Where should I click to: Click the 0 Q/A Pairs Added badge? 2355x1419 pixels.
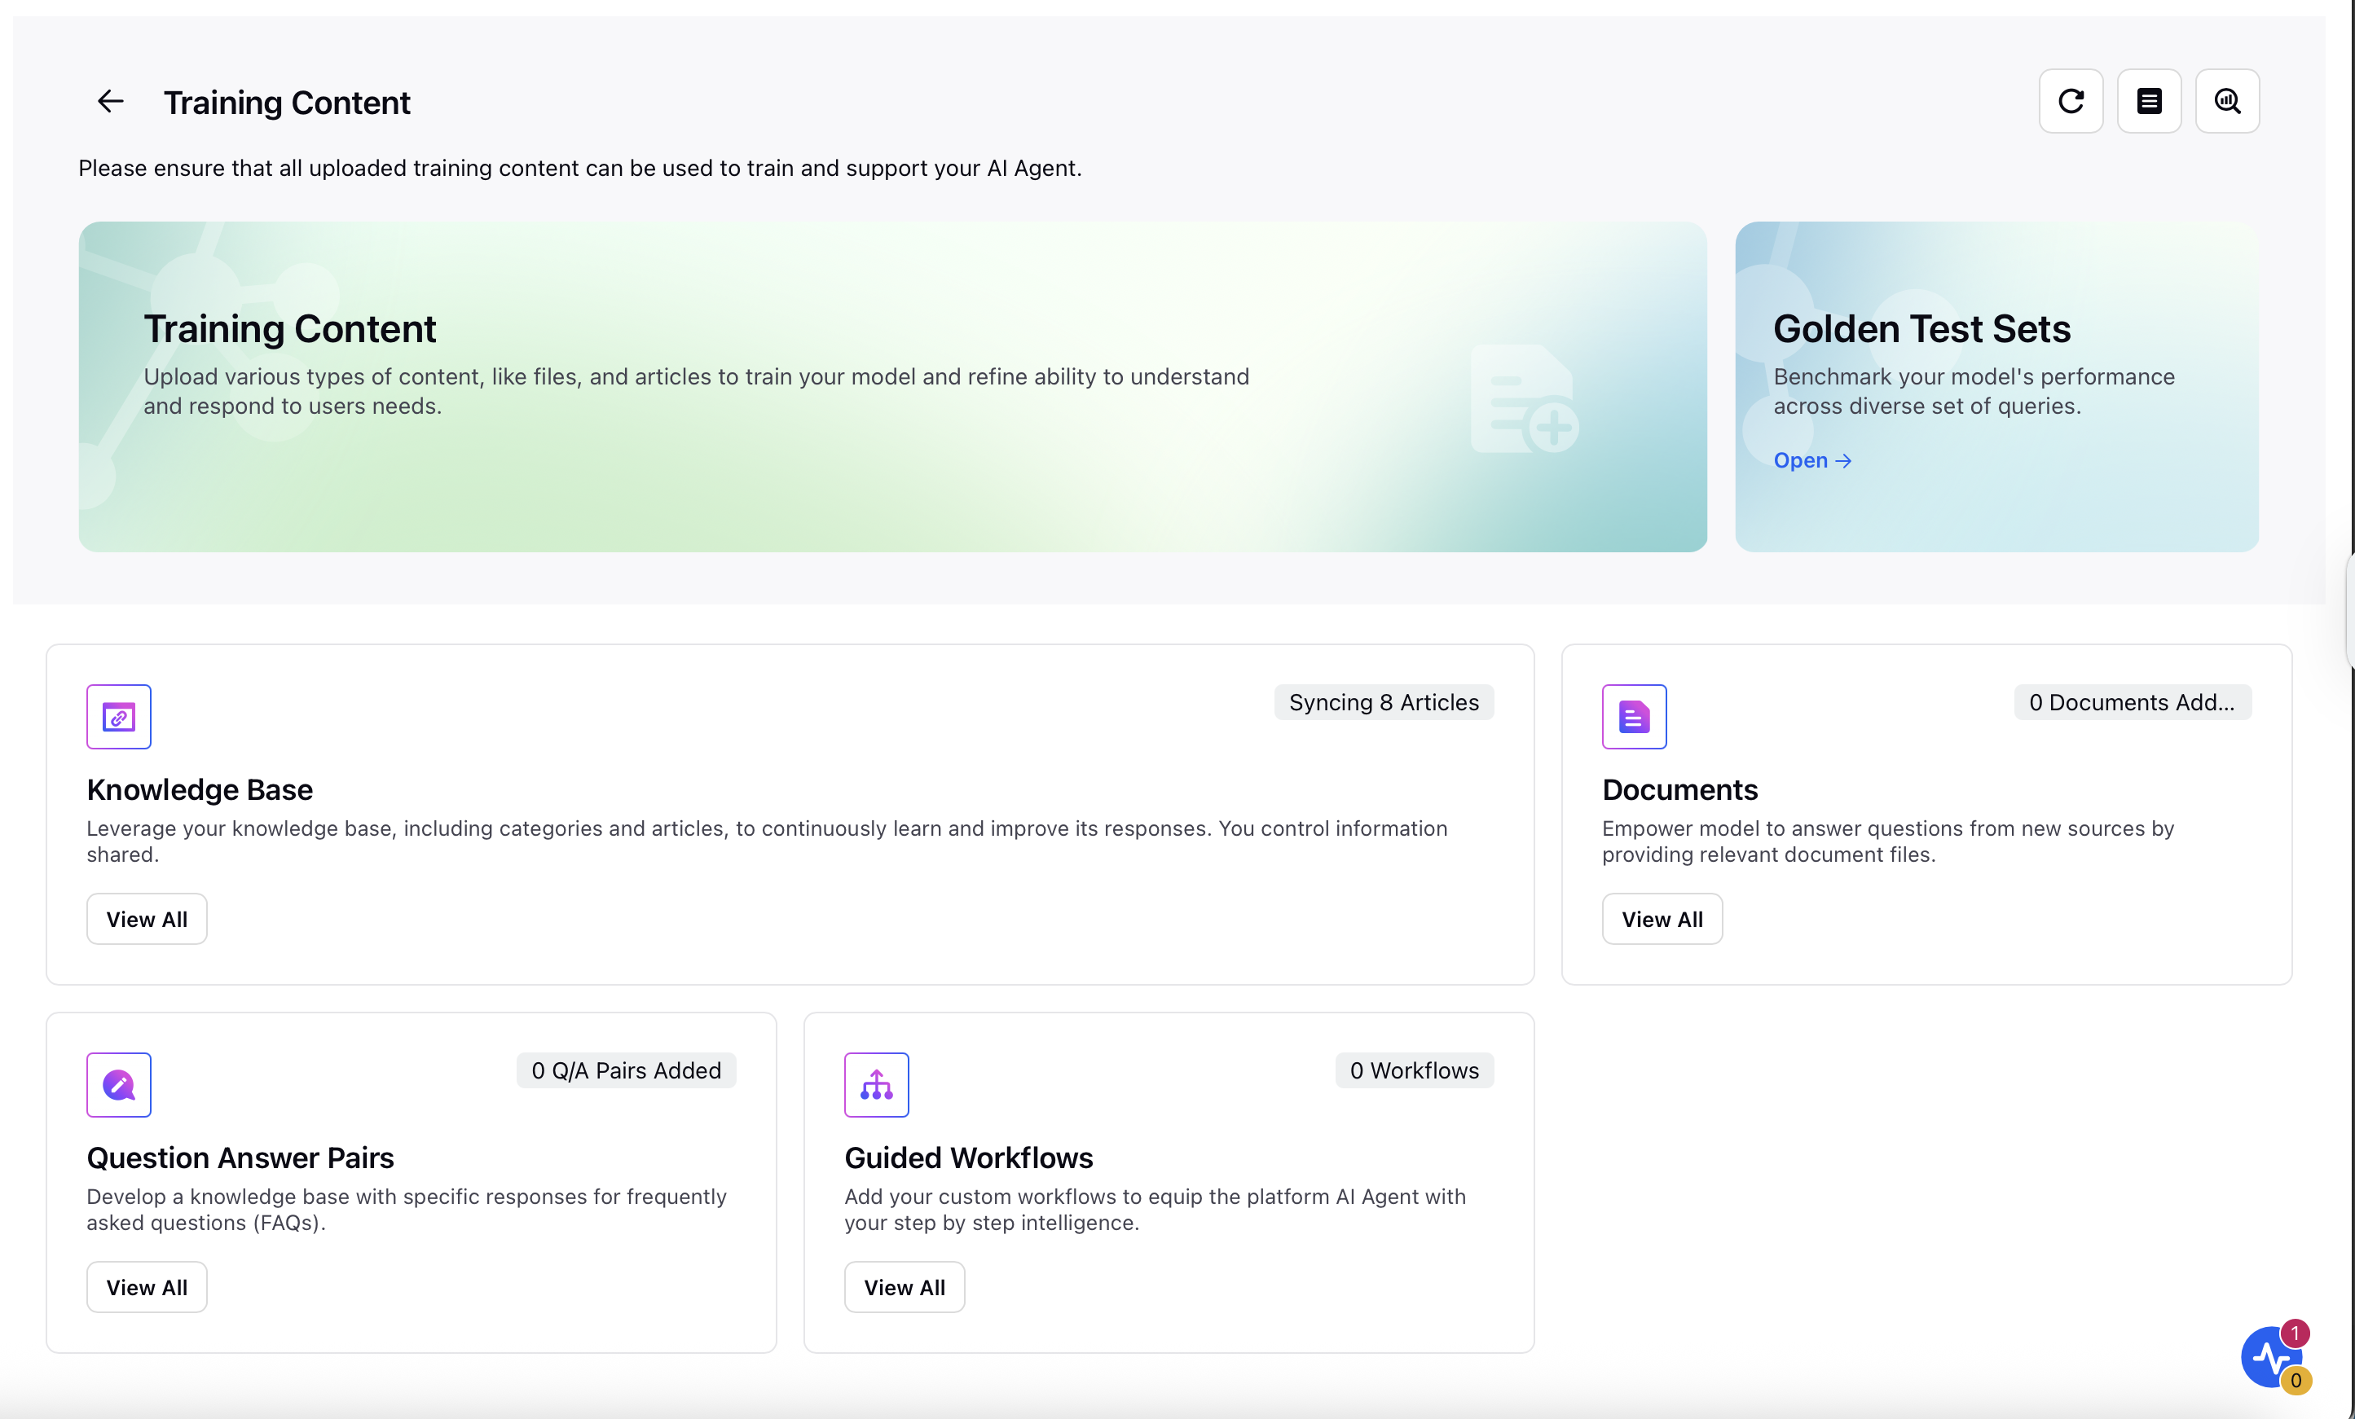click(x=626, y=1070)
